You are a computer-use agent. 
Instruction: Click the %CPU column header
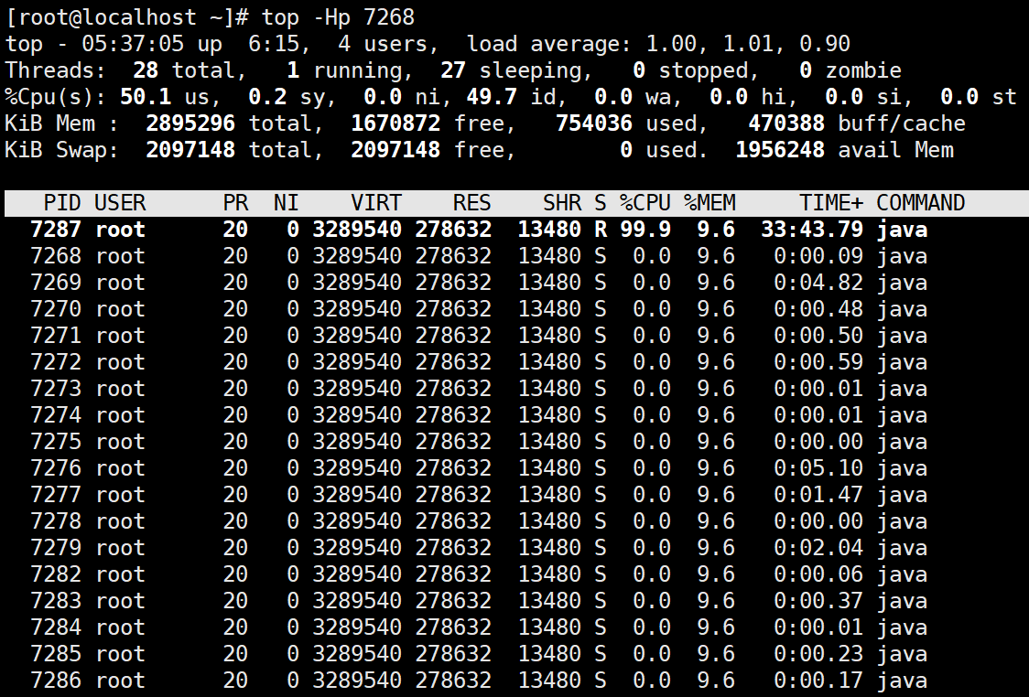coord(644,203)
